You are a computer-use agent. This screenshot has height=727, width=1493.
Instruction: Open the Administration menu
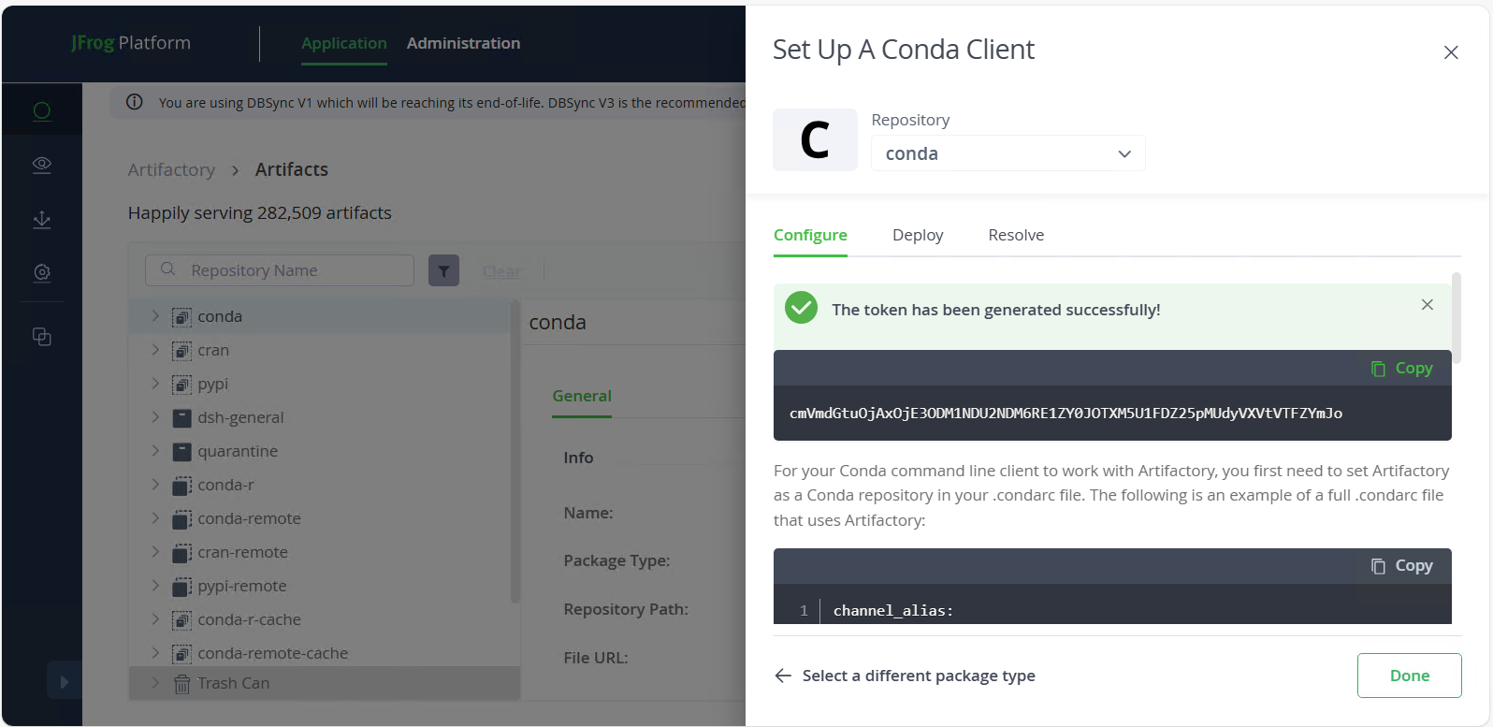(x=463, y=43)
